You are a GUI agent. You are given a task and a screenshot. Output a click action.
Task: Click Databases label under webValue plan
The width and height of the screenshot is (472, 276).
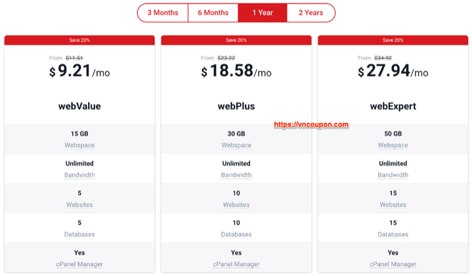[79, 235]
